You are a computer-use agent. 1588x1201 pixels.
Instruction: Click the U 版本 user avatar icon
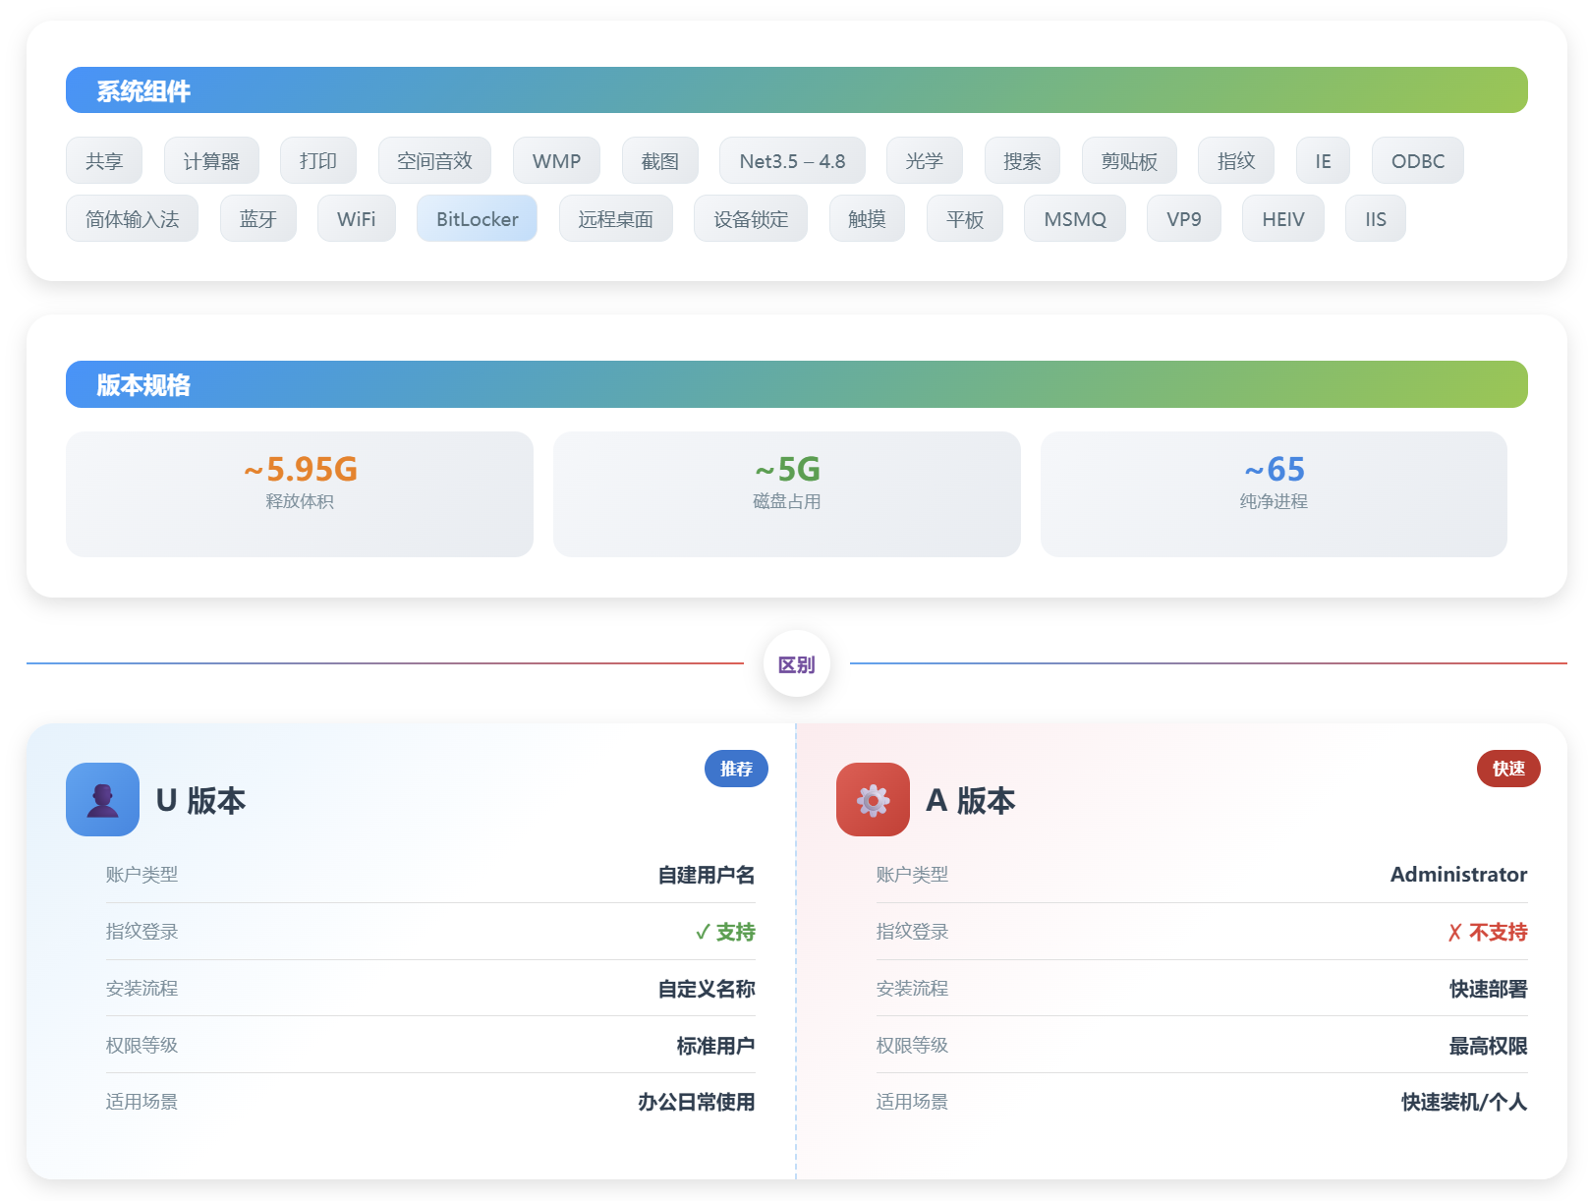pos(102,799)
